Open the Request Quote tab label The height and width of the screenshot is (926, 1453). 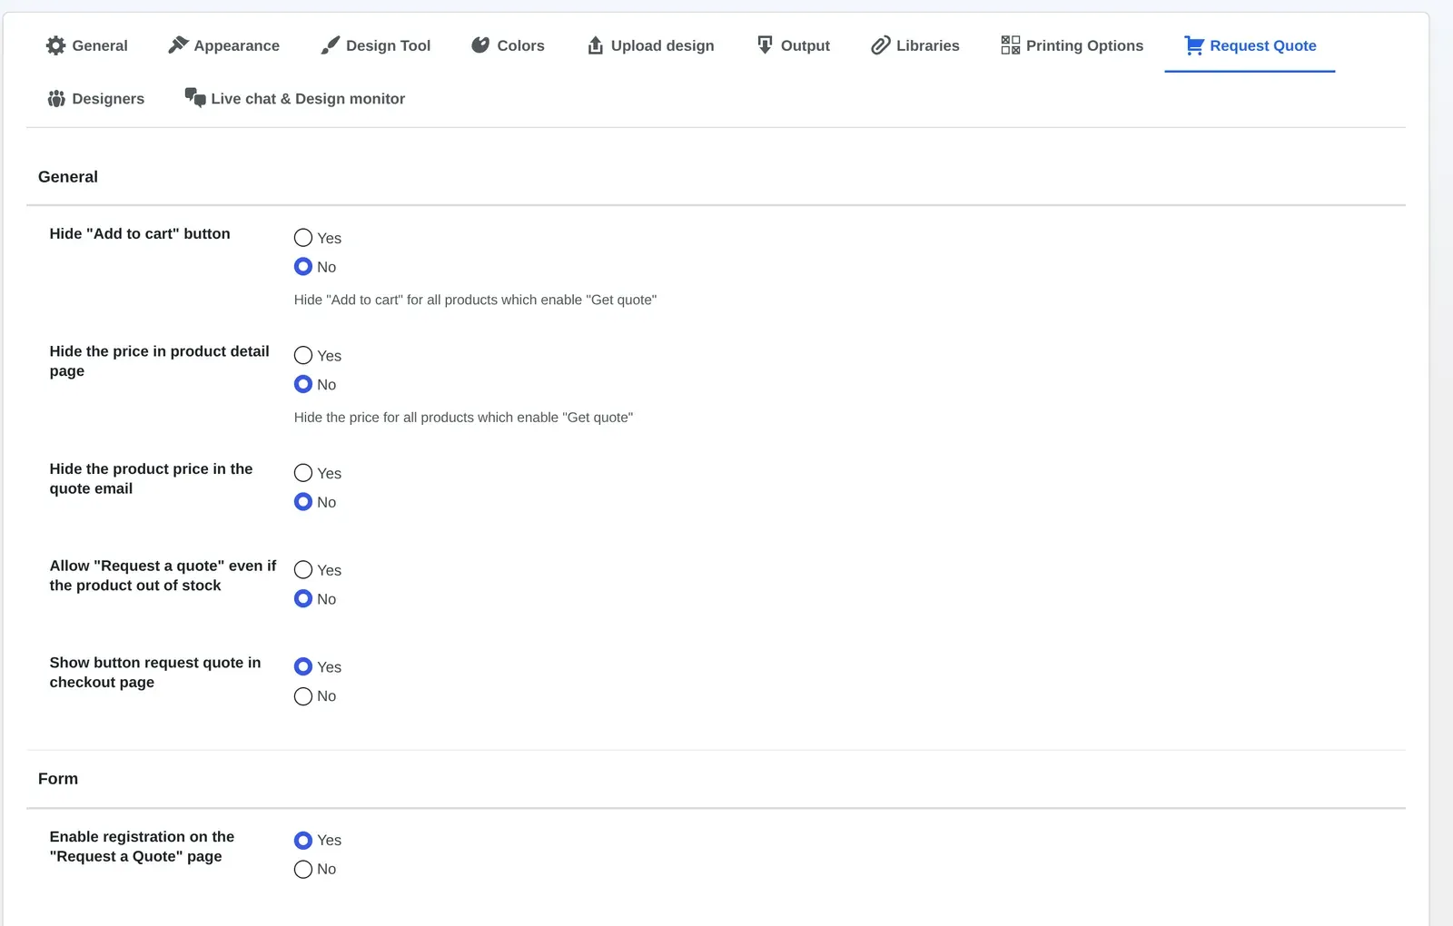pos(1262,45)
